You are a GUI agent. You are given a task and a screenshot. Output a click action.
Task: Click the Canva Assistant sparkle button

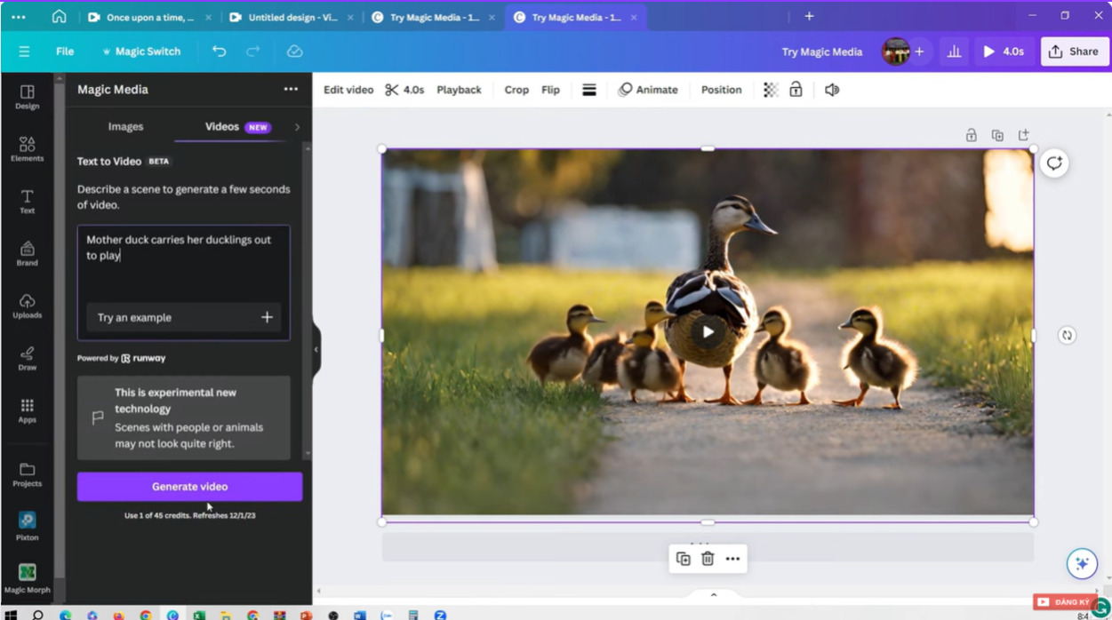(x=1082, y=564)
